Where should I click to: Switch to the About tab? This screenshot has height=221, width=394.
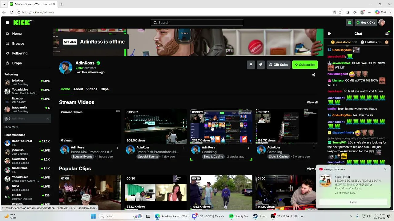pyautogui.click(x=78, y=89)
